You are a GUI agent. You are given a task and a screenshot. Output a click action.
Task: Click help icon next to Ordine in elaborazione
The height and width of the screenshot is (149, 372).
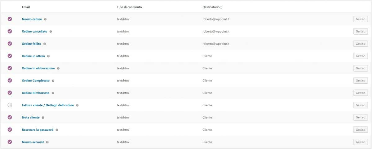coord(58,68)
